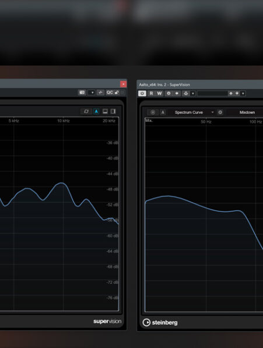Click the 5 kHz frequency label
The width and height of the screenshot is (263, 348).
point(14,121)
